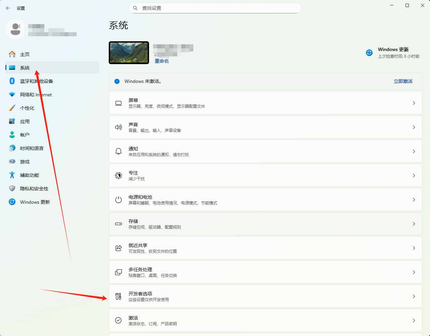Expand the 电源和电池 settings row
The width and height of the screenshot is (430, 336).
[414, 199]
